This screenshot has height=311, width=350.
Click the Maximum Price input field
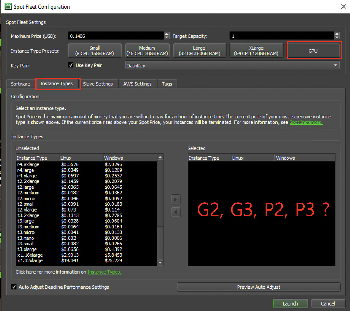point(116,36)
